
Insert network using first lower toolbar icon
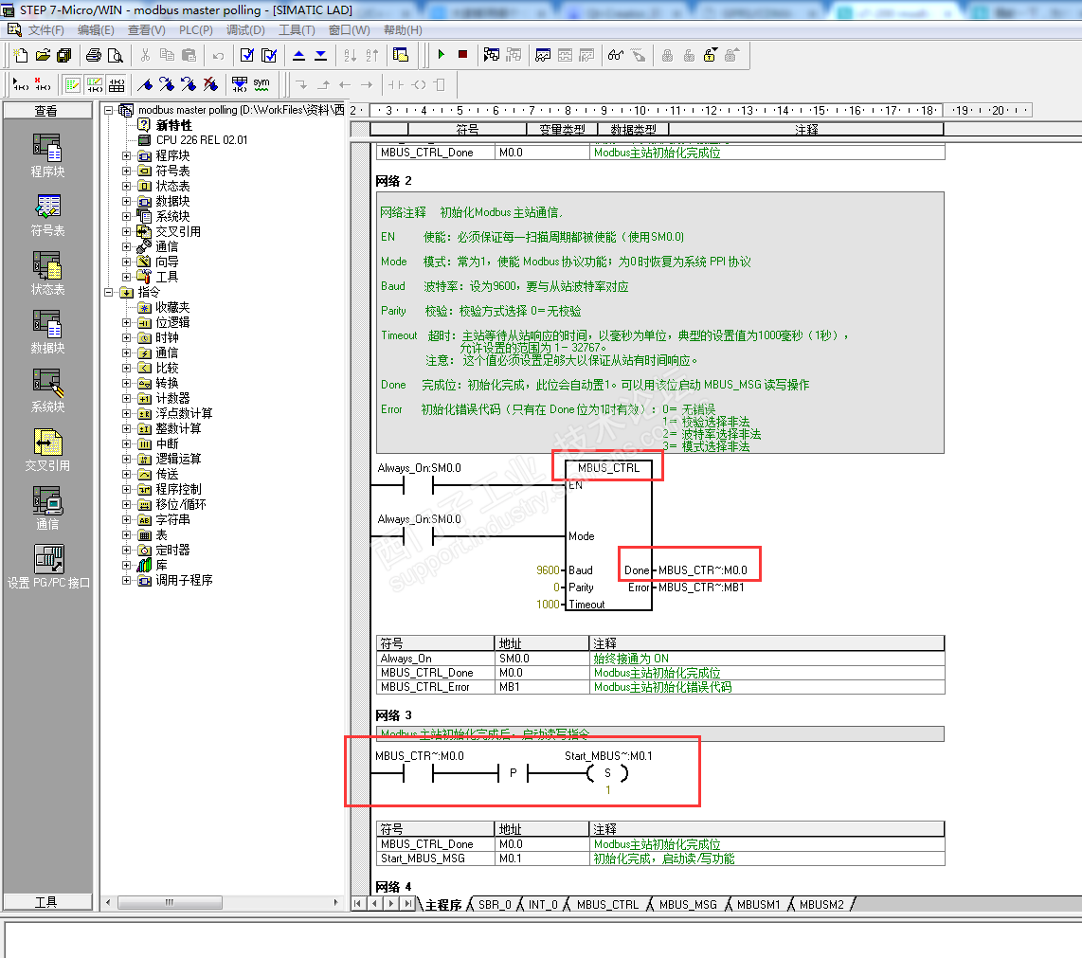point(21,85)
